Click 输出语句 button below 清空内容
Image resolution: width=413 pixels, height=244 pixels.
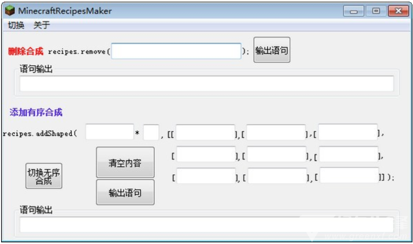click(x=126, y=192)
